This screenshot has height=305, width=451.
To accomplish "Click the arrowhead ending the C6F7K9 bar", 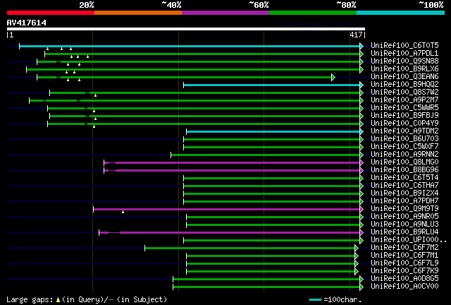I will [x=357, y=272].
